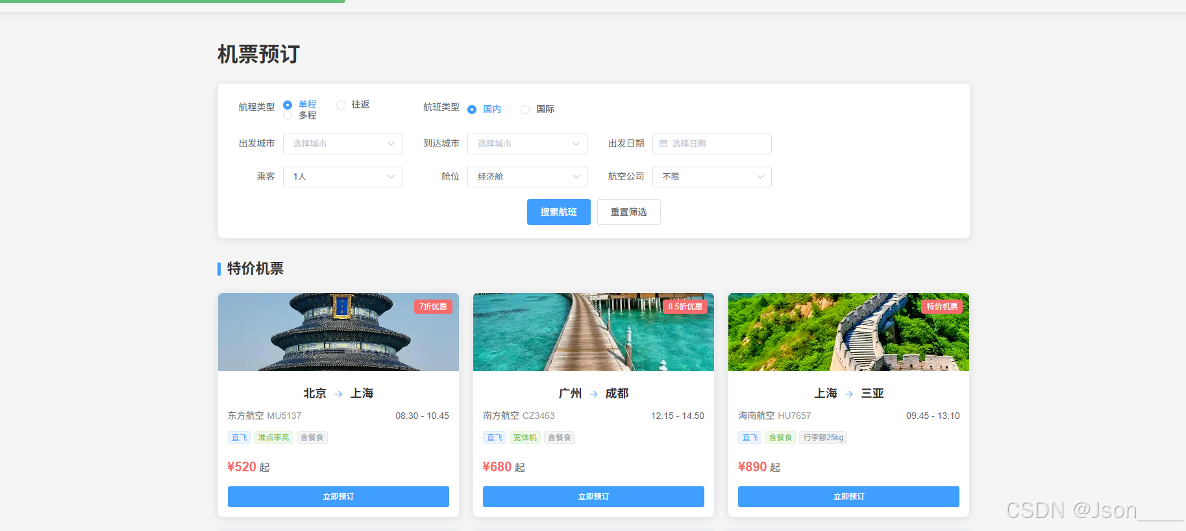
Task: Click the 重置筛选 reset filter button
Action: (x=629, y=212)
